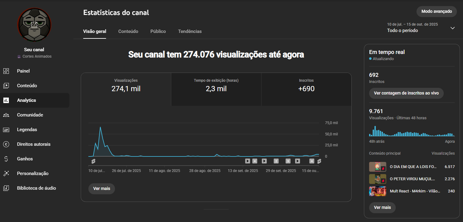Open the Comunidade people icon
Screen dimensions: 463x222
[6, 115]
